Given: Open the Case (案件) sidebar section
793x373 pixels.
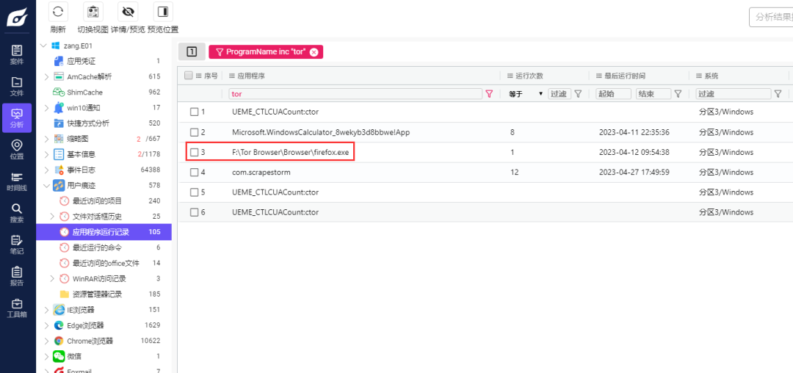Looking at the screenshot, I should tap(17, 54).
